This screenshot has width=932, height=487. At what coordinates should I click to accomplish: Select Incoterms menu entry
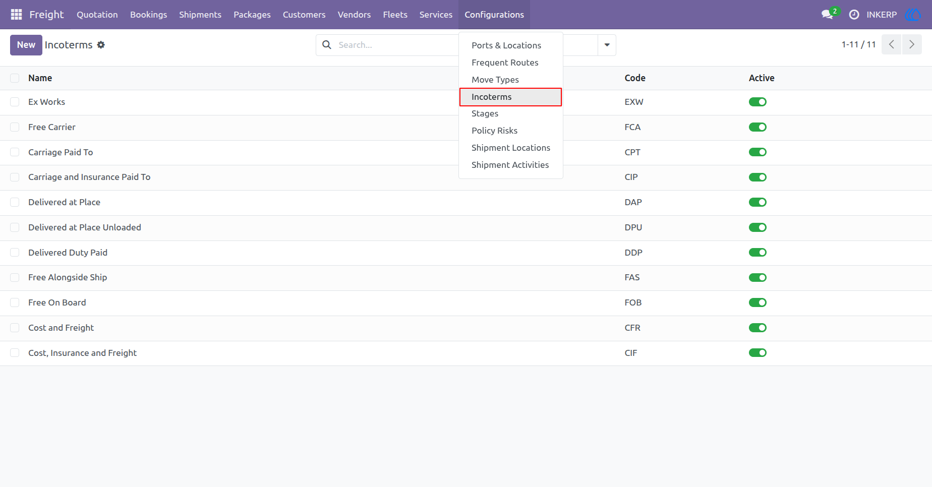(510, 97)
